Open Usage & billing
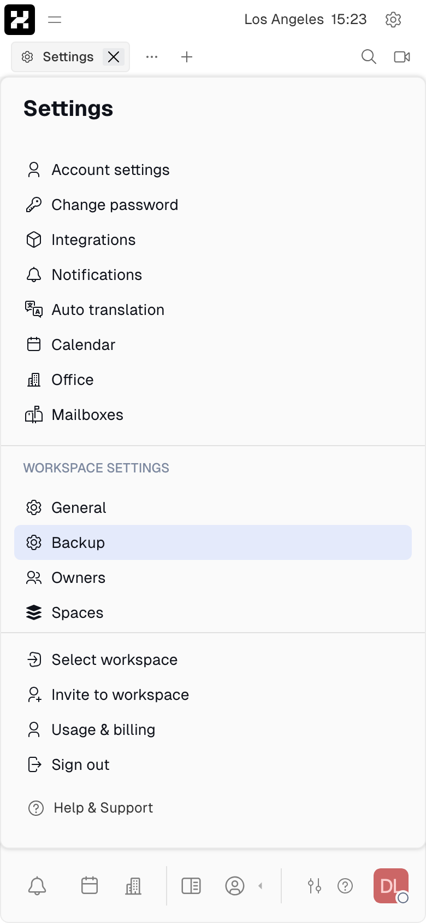 pyautogui.click(x=213, y=729)
